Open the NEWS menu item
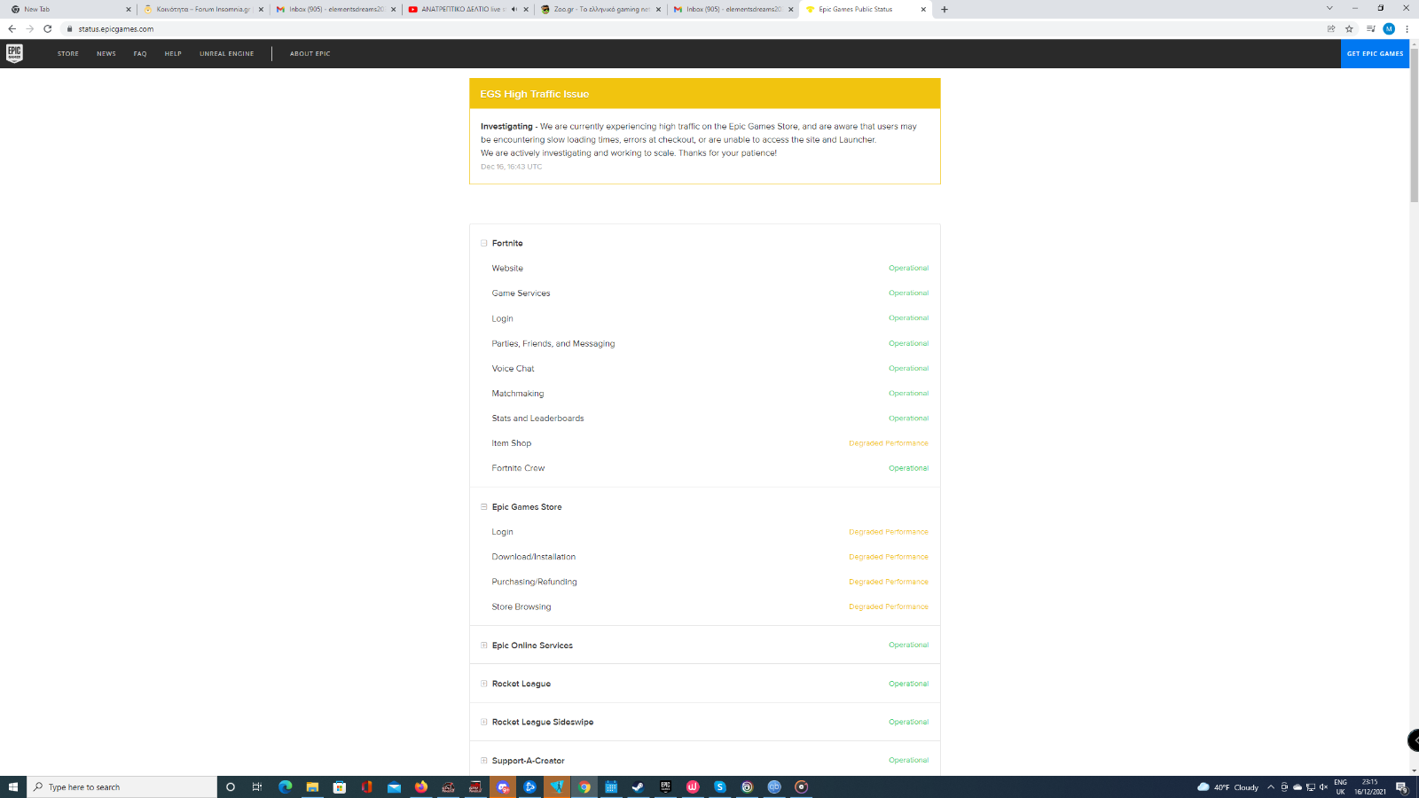1419x798 pixels. (106, 53)
